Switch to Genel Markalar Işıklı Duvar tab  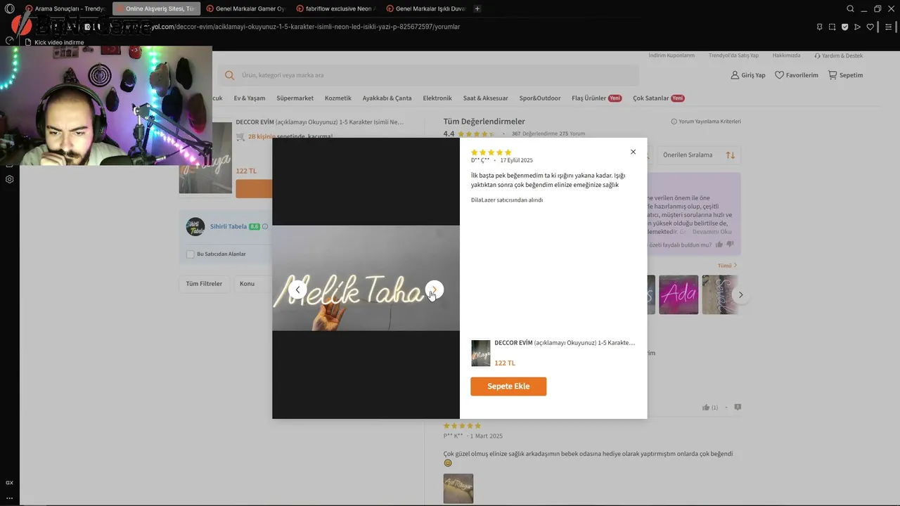427,8
